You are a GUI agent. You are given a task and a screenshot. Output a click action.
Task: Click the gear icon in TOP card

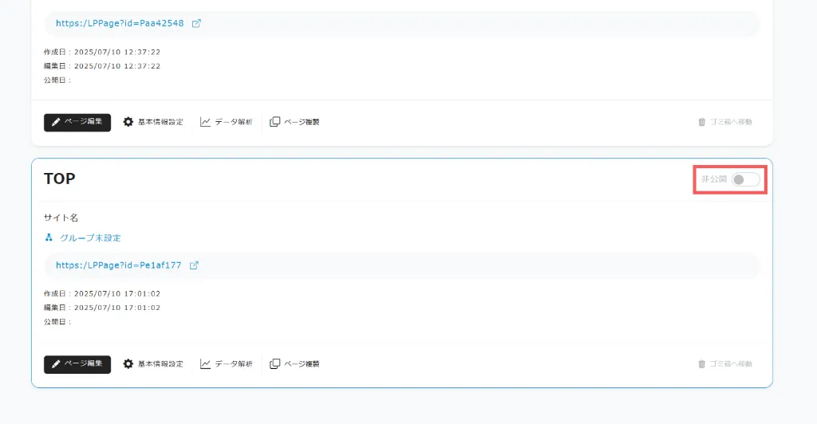pyautogui.click(x=128, y=363)
